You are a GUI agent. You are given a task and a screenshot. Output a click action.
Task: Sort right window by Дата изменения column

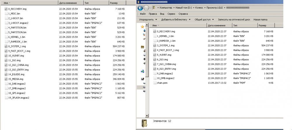point(220,25)
